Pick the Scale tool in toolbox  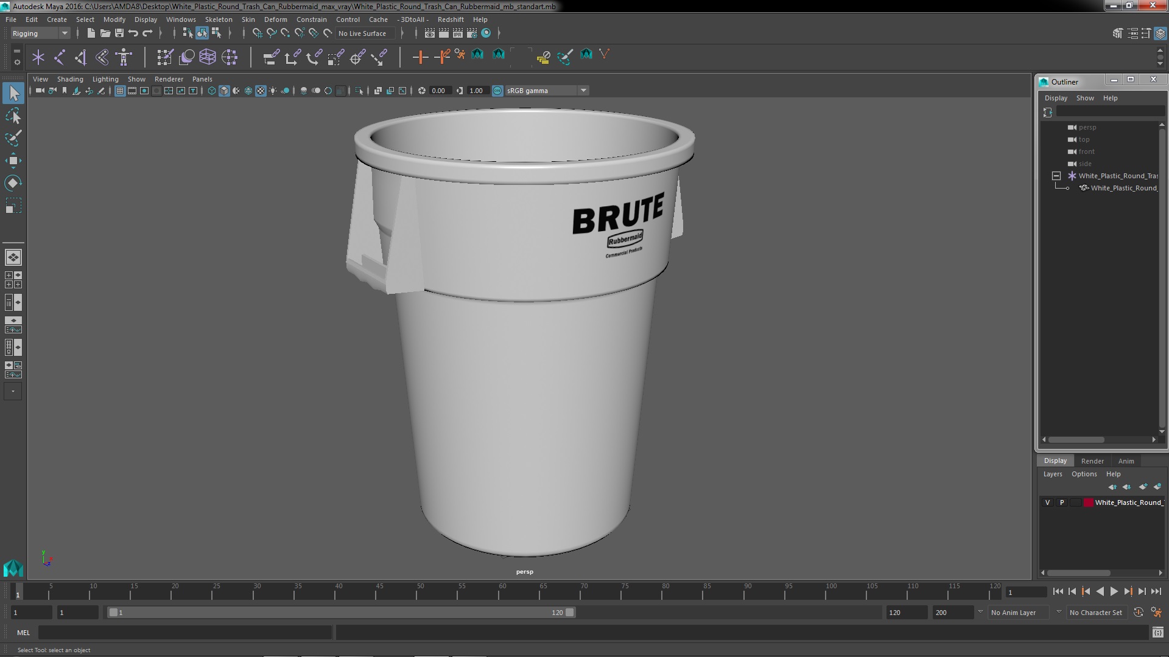[x=13, y=206]
